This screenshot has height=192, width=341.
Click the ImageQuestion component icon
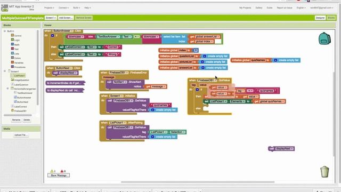(x=12, y=80)
